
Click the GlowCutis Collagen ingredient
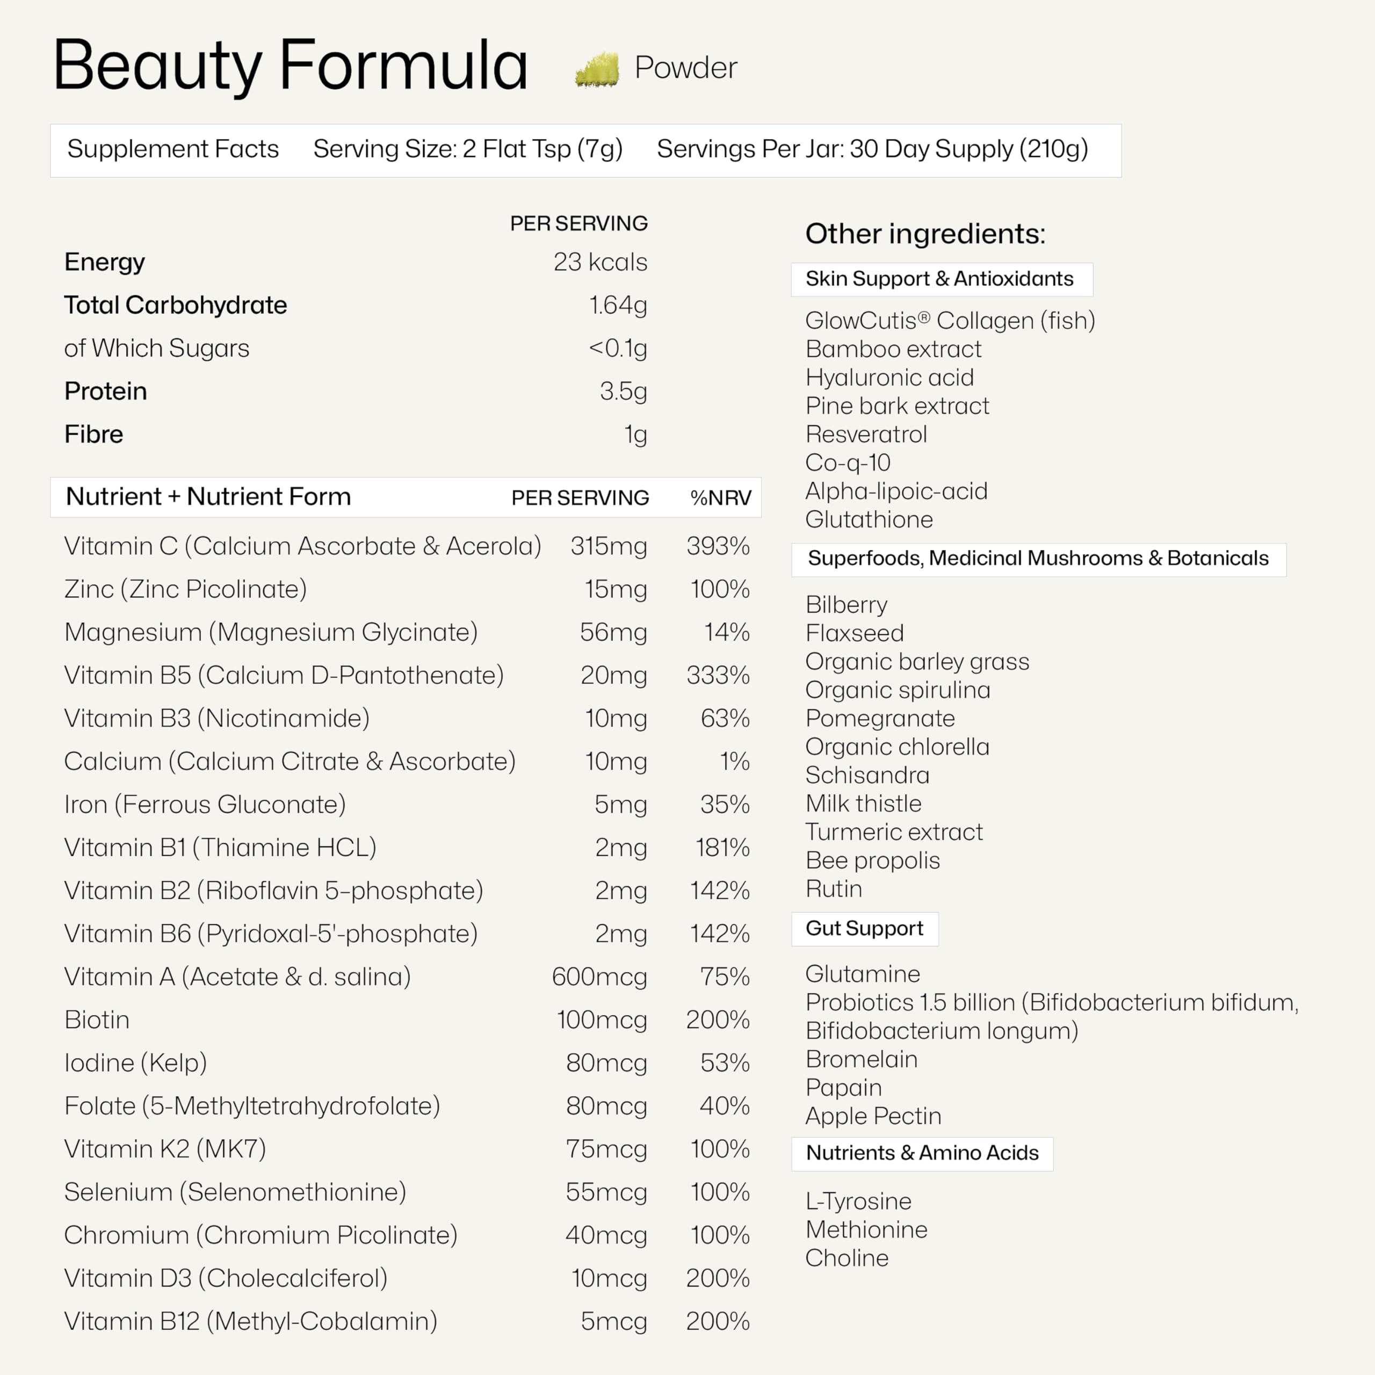pos(950,321)
